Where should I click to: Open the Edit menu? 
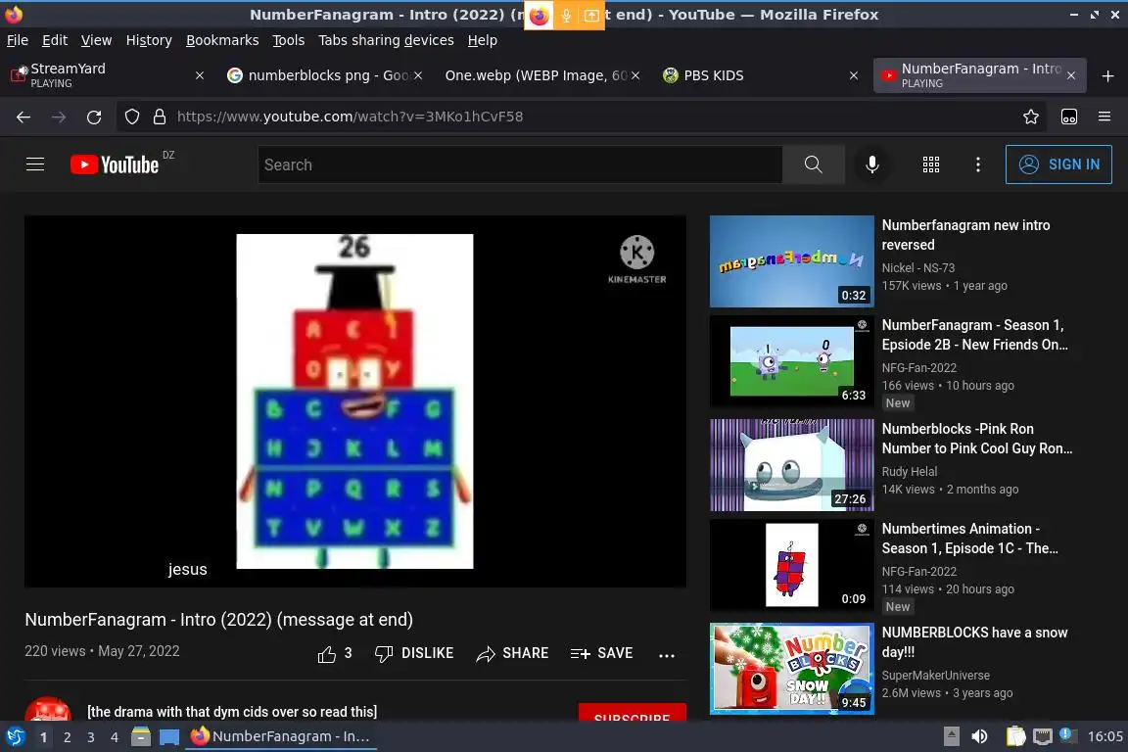click(55, 40)
